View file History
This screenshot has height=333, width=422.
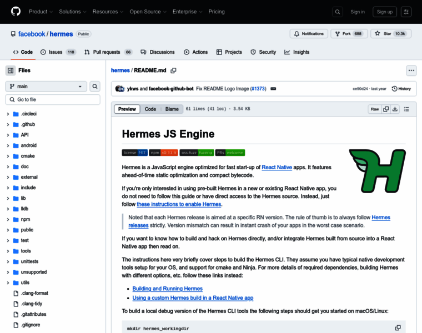tap(401, 89)
